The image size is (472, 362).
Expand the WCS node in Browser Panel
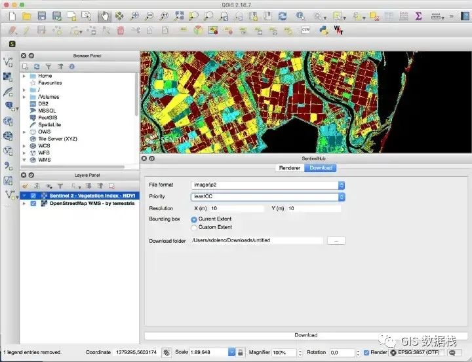(x=24, y=146)
